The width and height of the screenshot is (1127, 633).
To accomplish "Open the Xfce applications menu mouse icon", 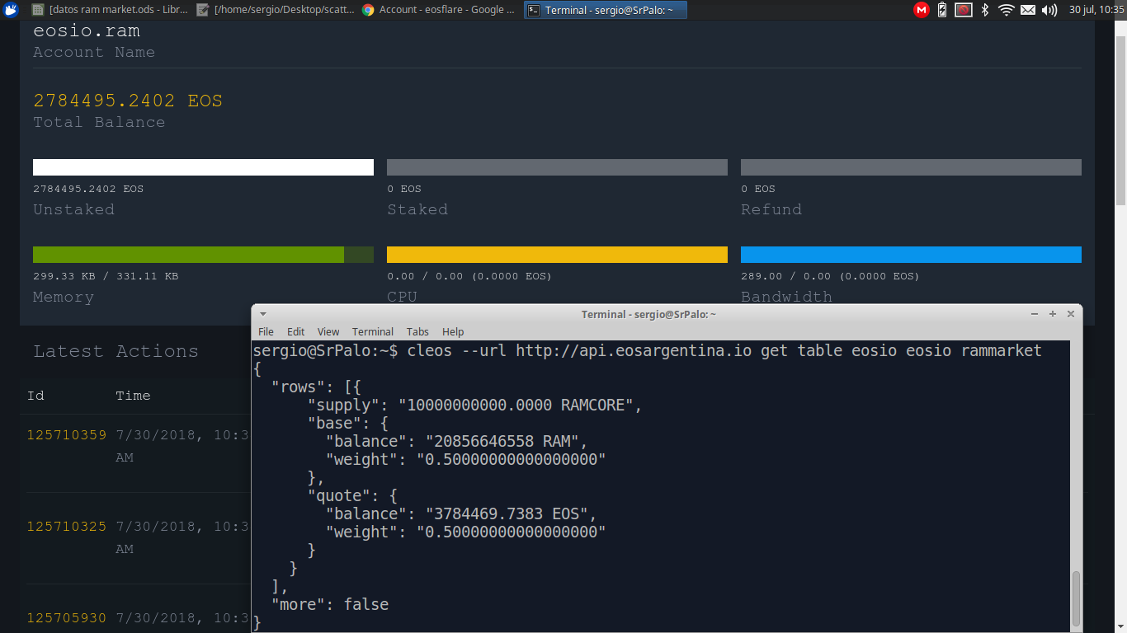I will click(11, 10).
